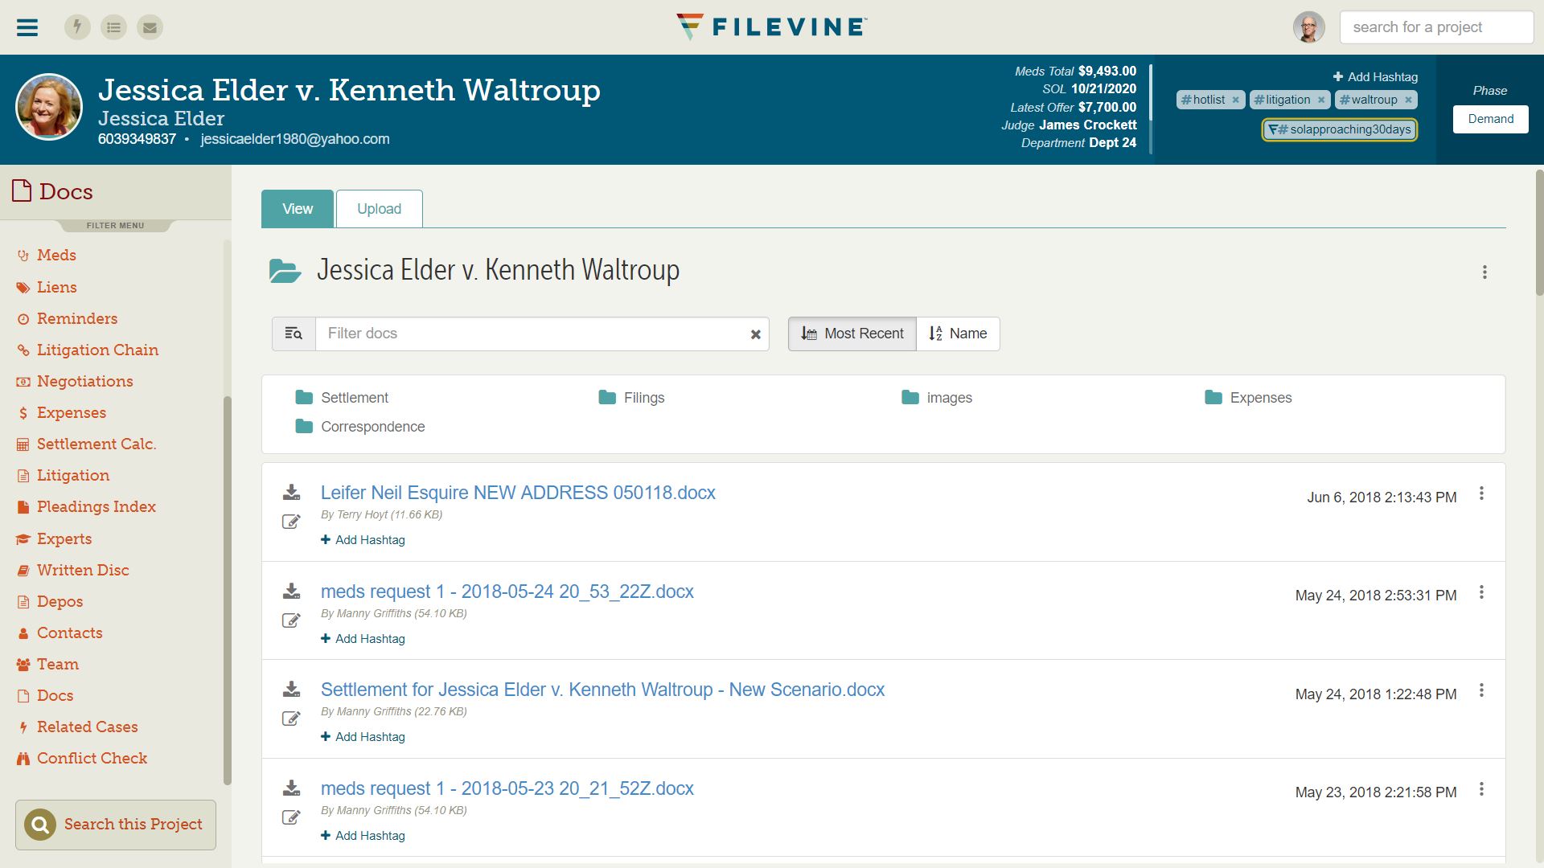Open the Litigation Chain section
1544x868 pixels.
click(97, 350)
